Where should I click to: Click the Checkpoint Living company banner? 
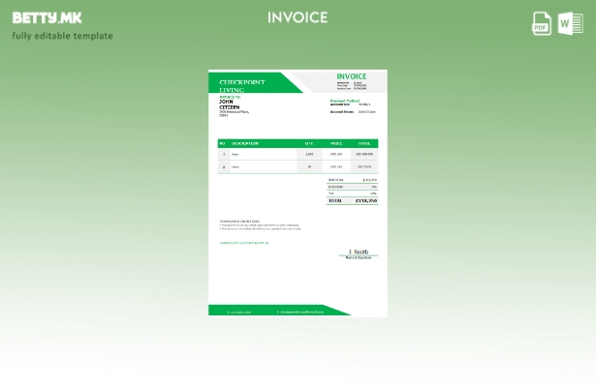pyautogui.click(x=243, y=85)
